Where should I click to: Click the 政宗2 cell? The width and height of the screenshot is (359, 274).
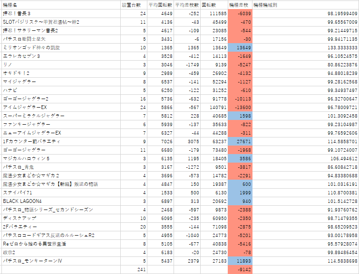tap(61, 253)
